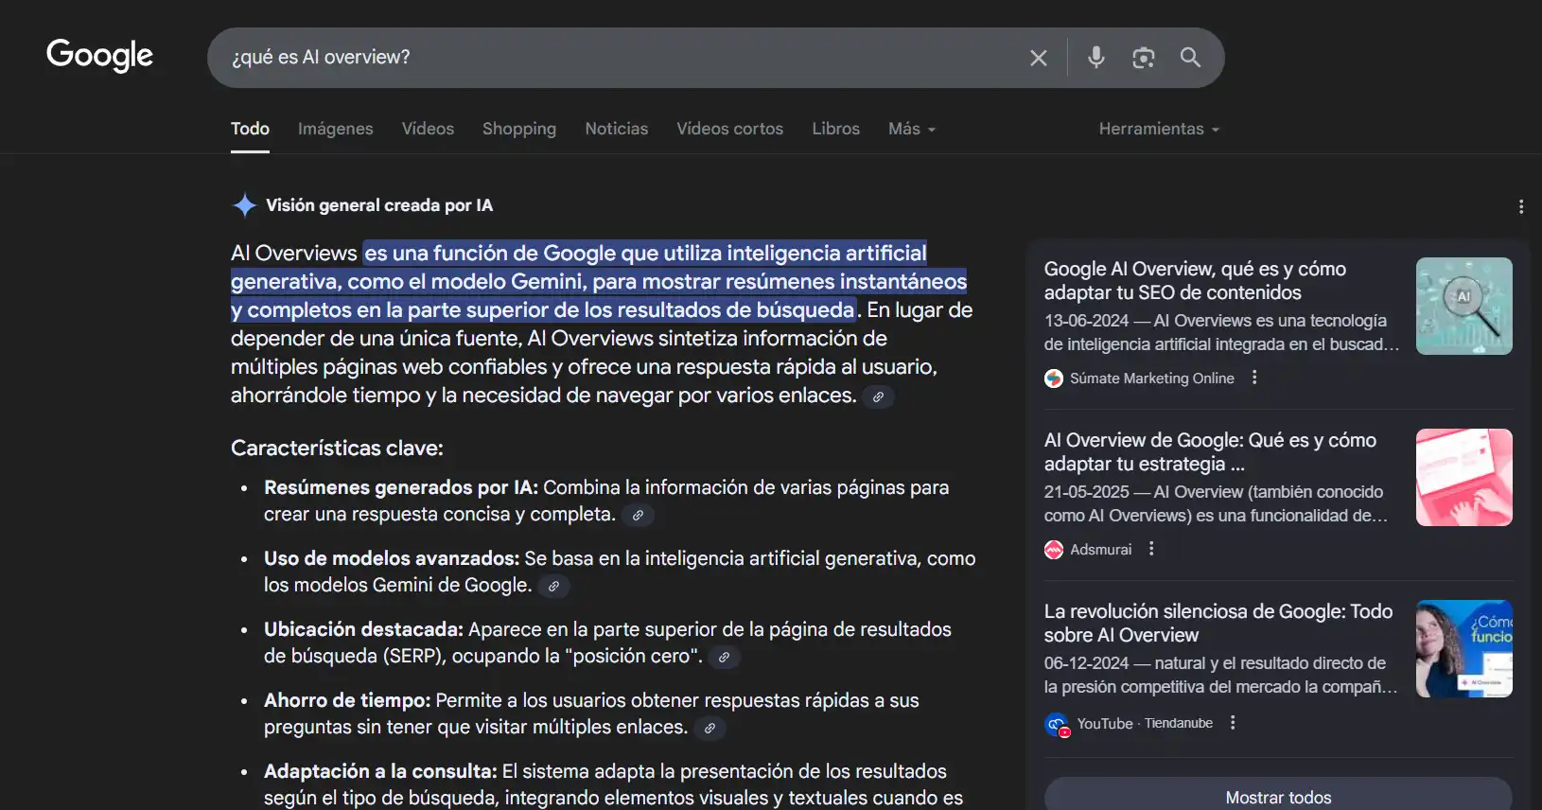Switch to the Shopping tab
1542x810 pixels.
pyautogui.click(x=519, y=129)
